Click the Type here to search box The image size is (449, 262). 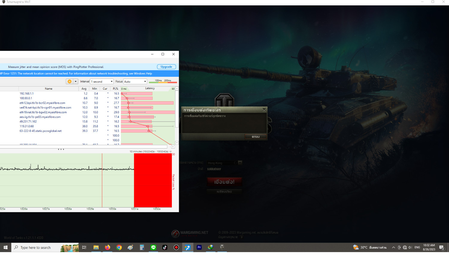coord(45,247)
